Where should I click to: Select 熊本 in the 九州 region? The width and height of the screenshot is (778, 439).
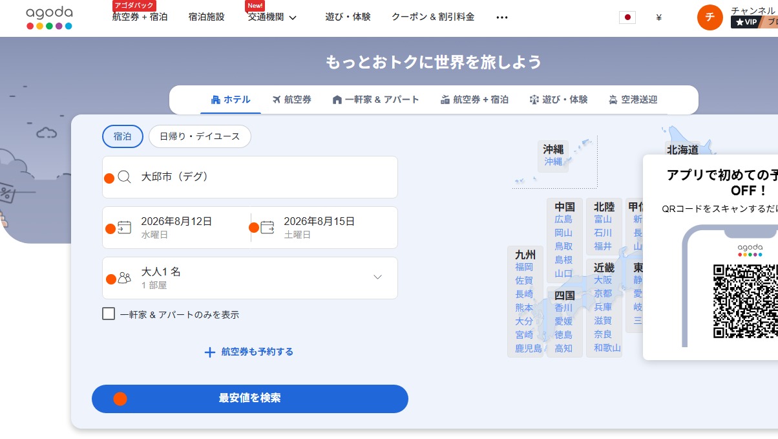(x=524, y=308)
